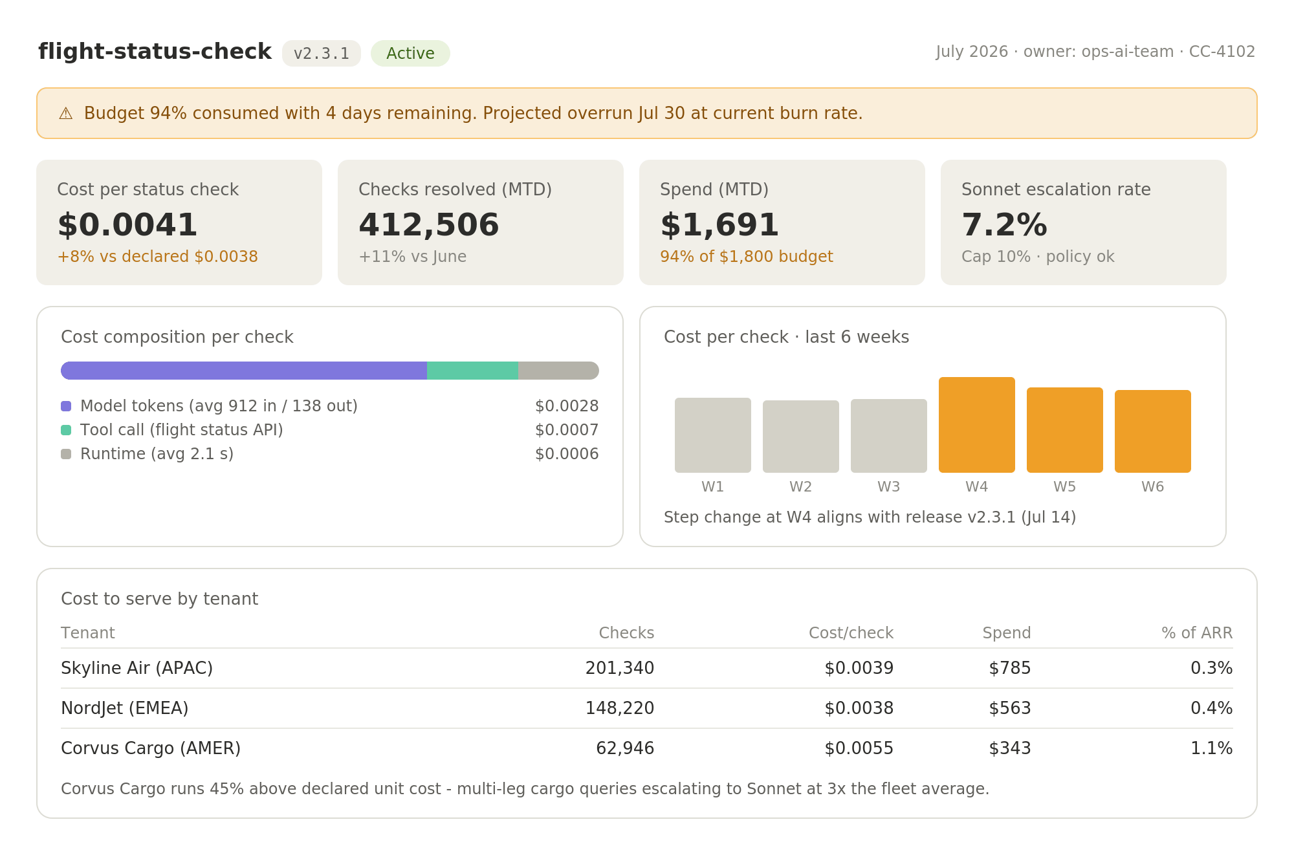Click the Spend column header
The height and width of the screenshot is (855, 1294).
[x=1007, y=633]
